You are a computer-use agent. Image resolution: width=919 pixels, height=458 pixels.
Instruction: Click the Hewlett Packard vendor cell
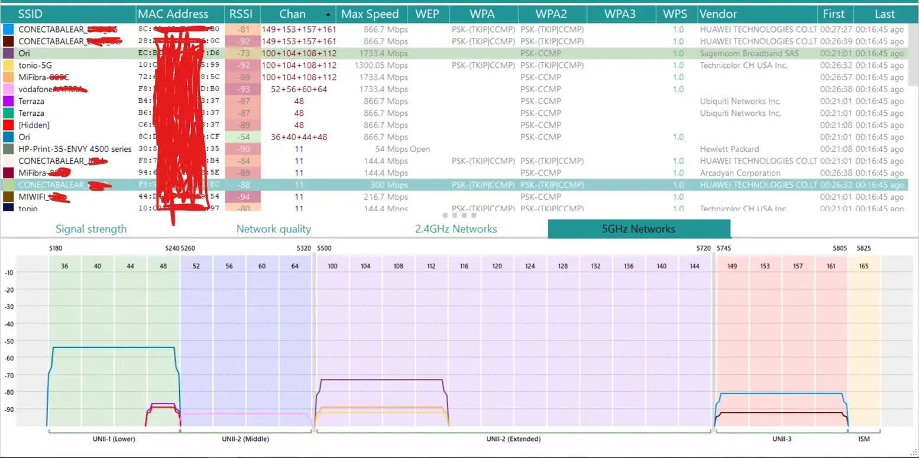(x=729, y=149)
